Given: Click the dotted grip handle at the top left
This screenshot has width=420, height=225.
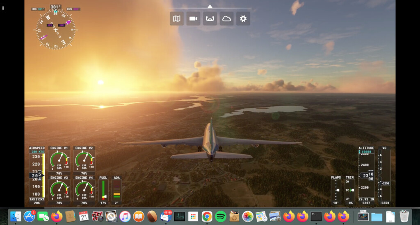Looking at the screenshot, I should [3, 8].
